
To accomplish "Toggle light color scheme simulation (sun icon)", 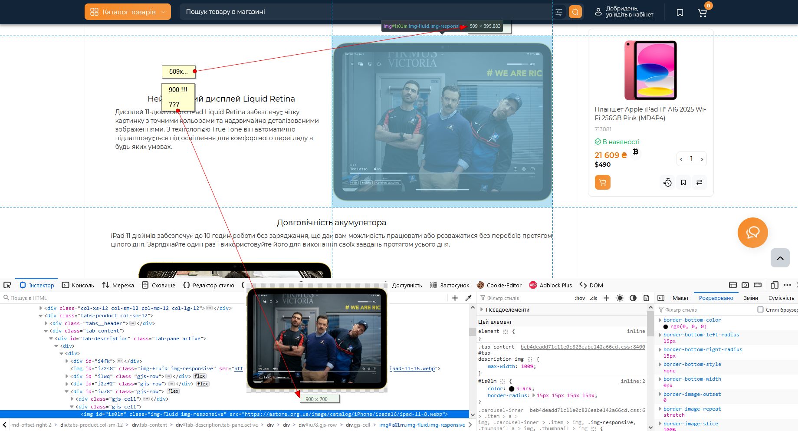I will coord(620,298).
